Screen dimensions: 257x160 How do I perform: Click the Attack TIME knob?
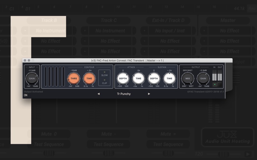tap(138, 78)
